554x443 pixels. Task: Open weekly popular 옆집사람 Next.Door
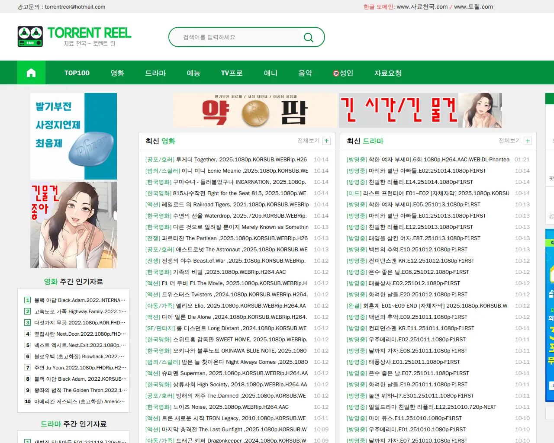80,334
